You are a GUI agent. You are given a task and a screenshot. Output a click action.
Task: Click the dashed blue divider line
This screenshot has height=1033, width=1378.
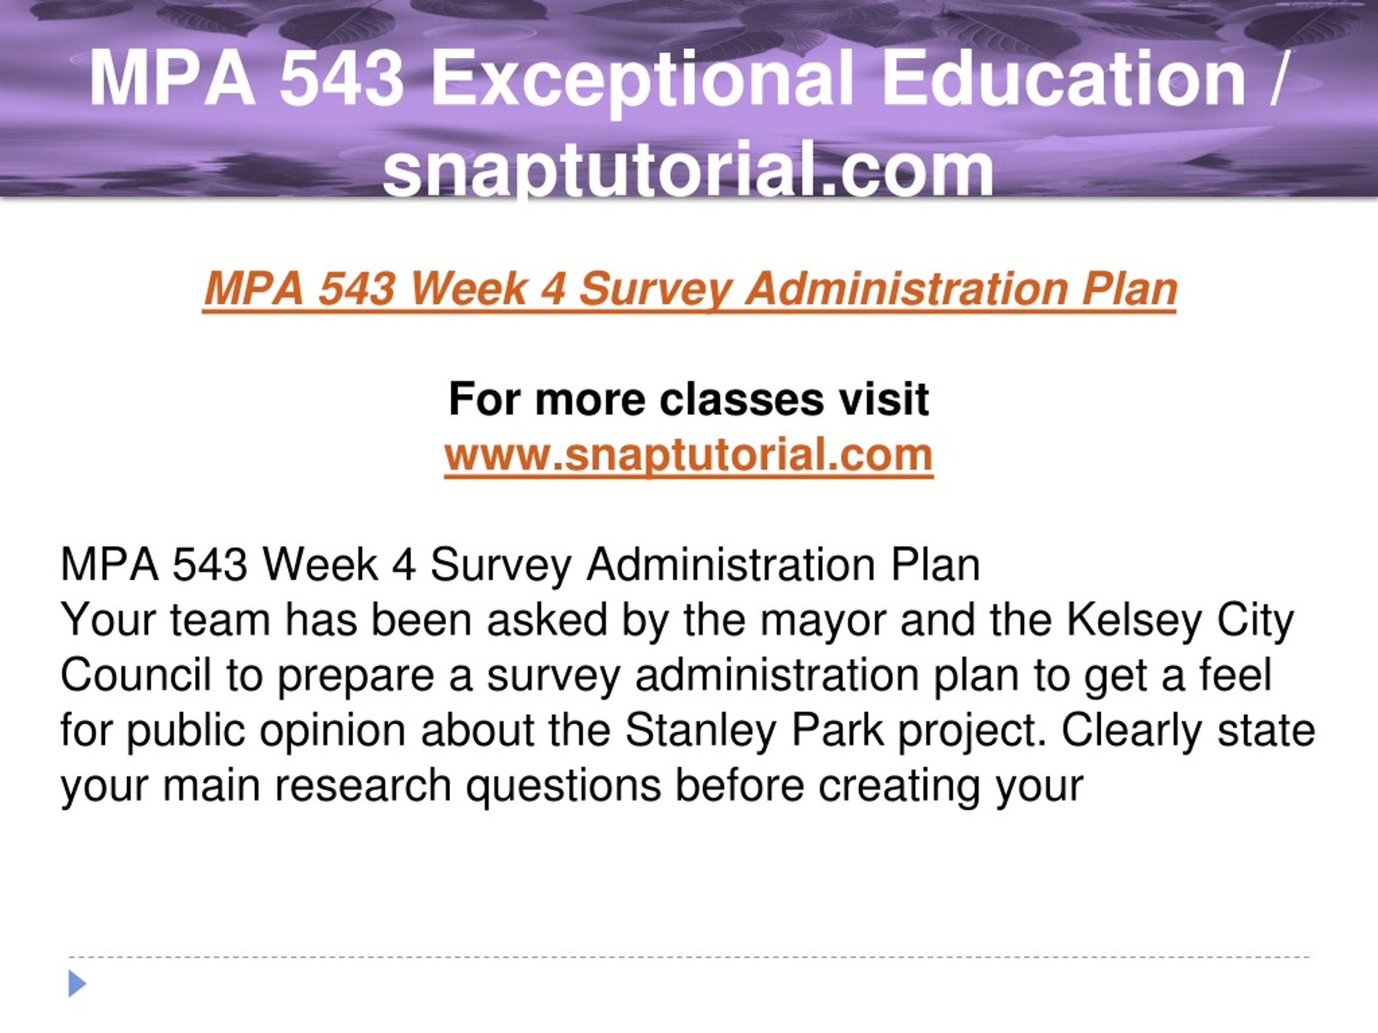click(x=688, y=957)
